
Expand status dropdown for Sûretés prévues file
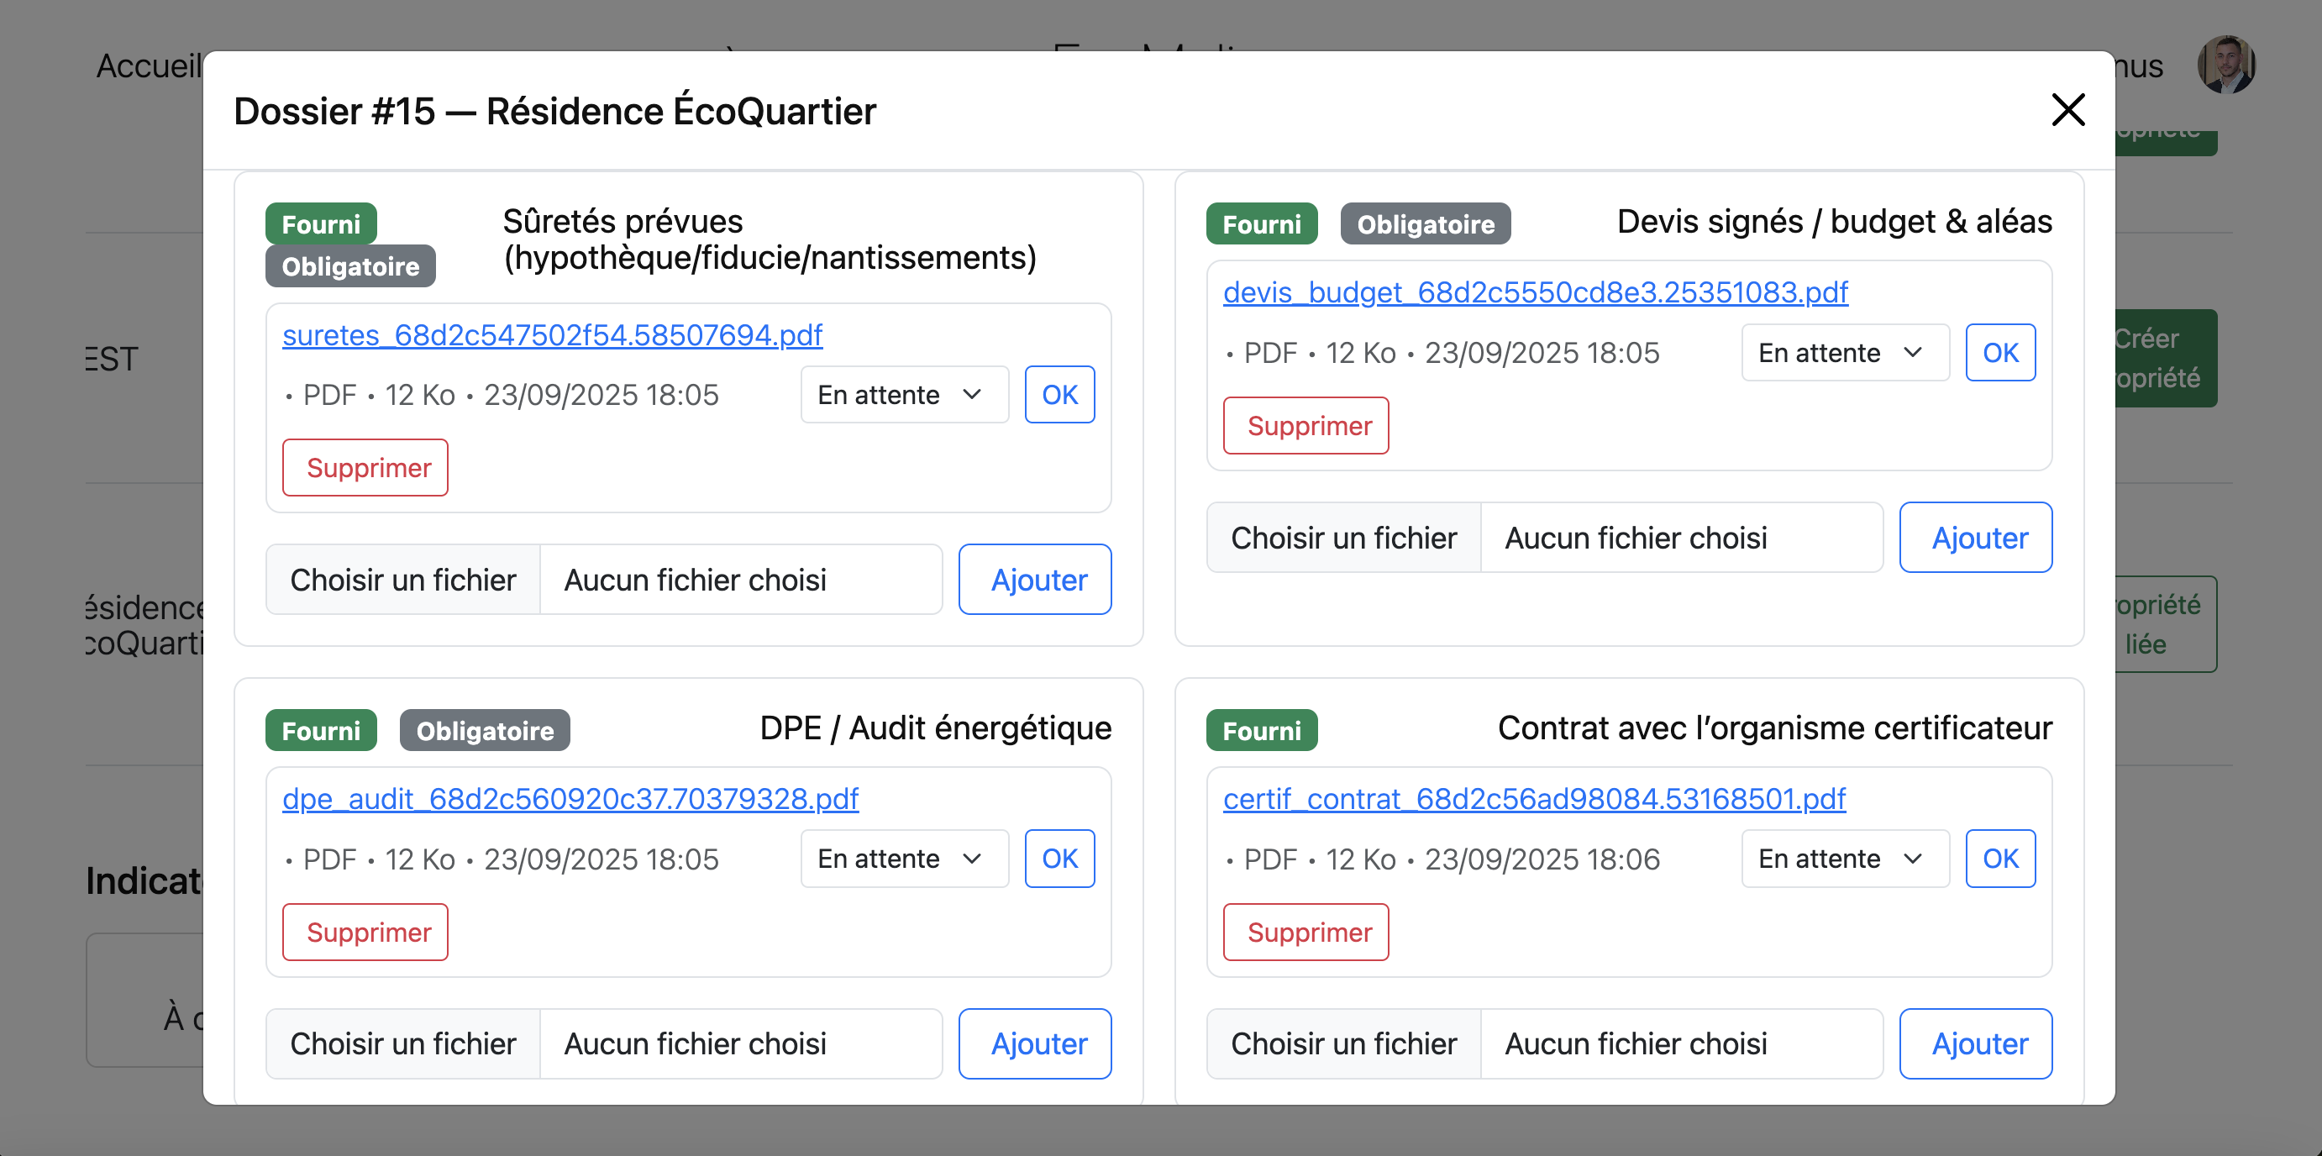[902, 395]
